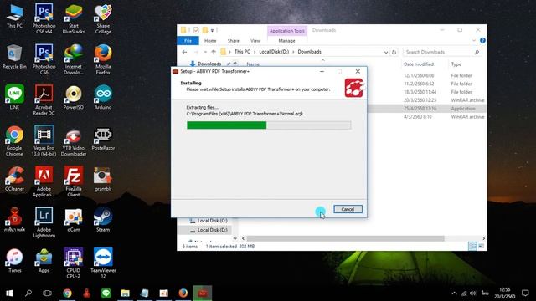Click the Explorer horizontal scrollbar
The height and width of the screenshot is (301, 536).
(345, 238)
